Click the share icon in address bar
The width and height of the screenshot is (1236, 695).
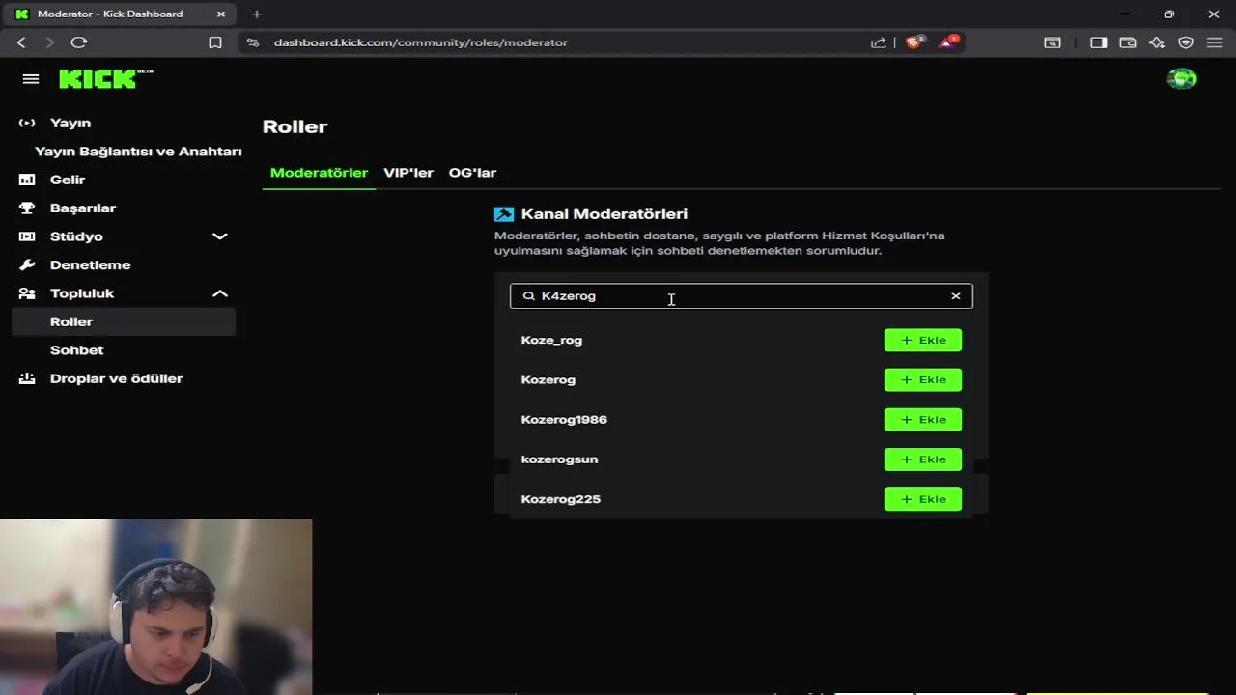click(879, 42)
